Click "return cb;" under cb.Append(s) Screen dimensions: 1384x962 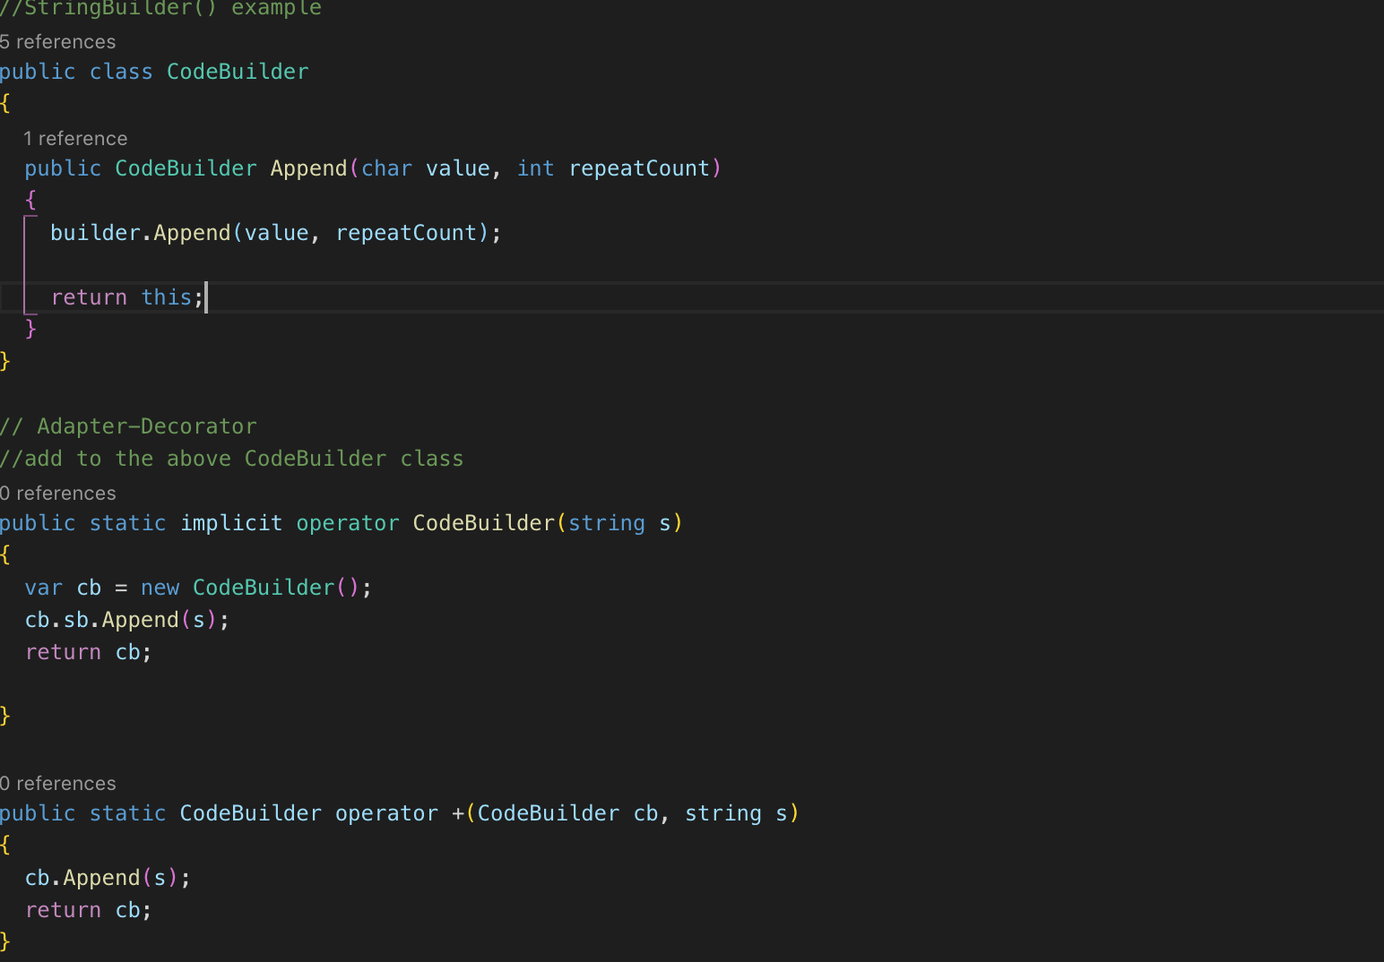(x=89, y=910)
